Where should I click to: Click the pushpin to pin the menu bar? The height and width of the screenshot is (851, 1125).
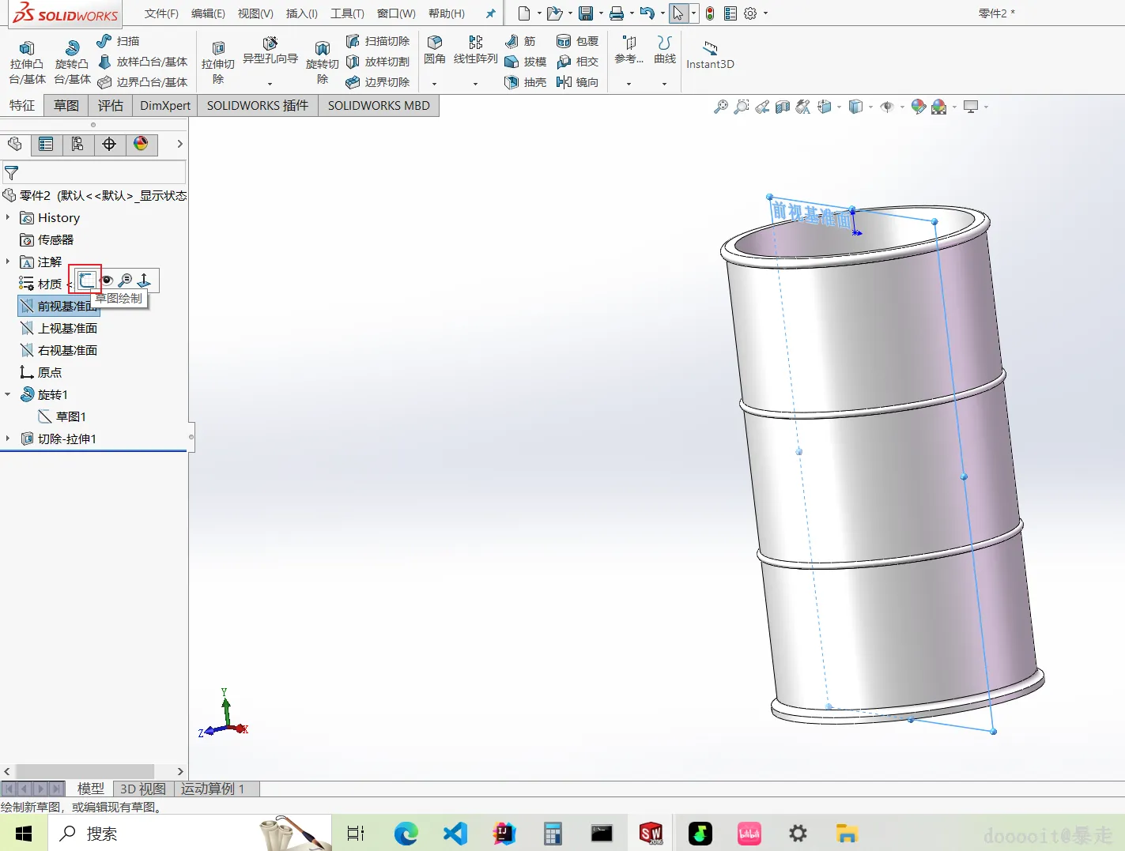click(490, 13)
